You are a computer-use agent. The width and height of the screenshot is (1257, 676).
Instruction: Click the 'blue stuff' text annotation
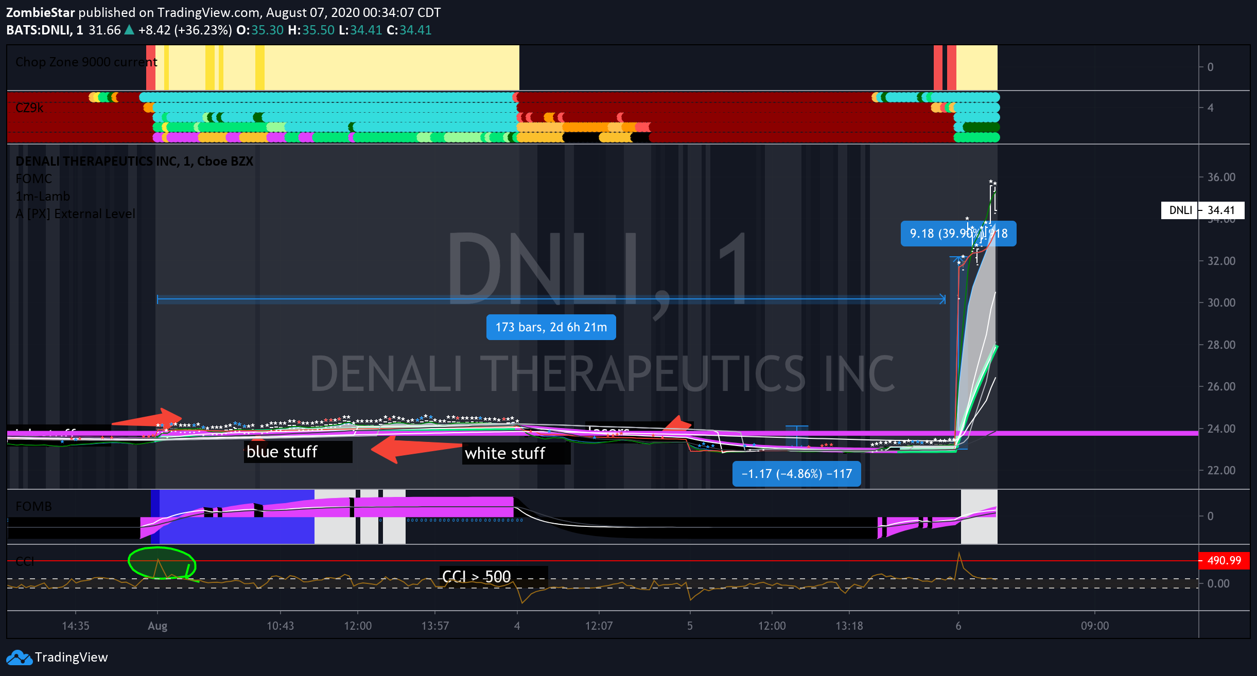[x=298, y=452]
